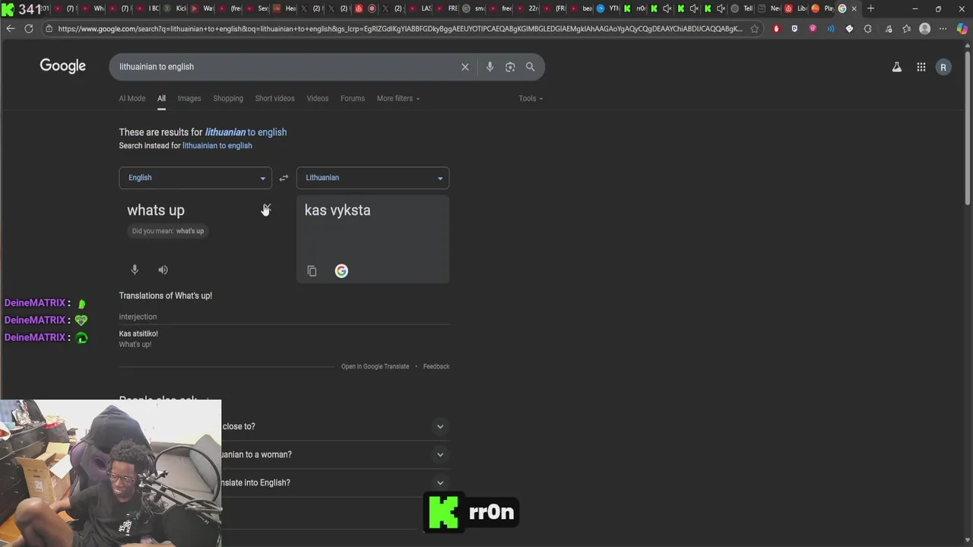Click the 'Kas atsitiko!' translation entry

pos(138,334)
